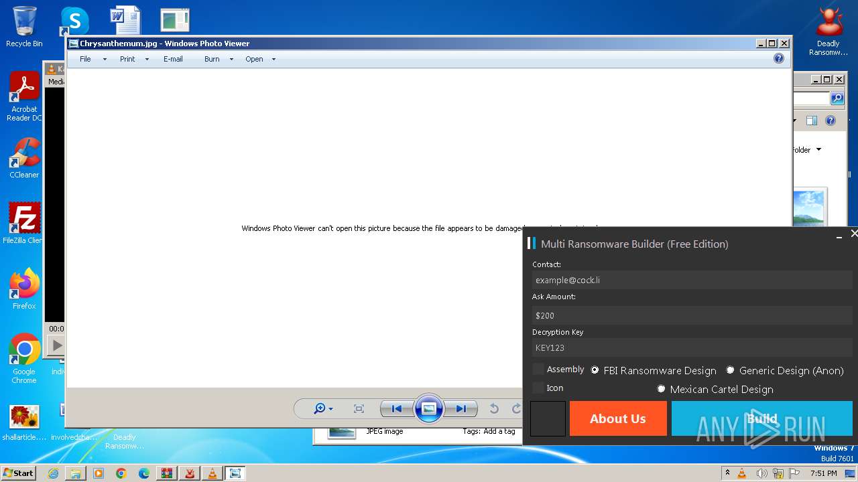Click the About Us button

[x=618, y=418]
